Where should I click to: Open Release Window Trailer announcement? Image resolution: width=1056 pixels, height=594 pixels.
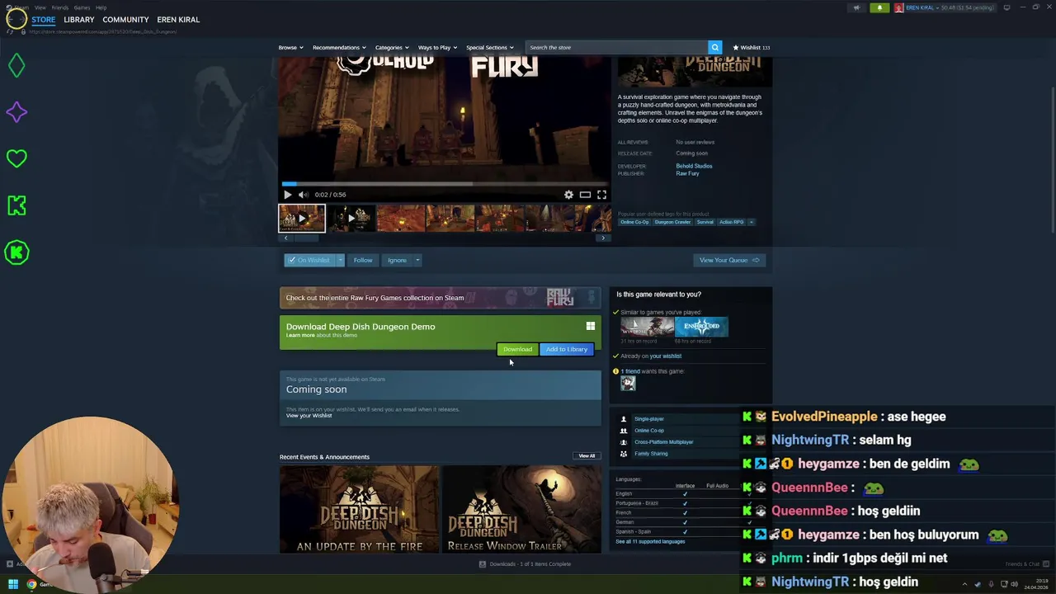(x=521, y=509)
